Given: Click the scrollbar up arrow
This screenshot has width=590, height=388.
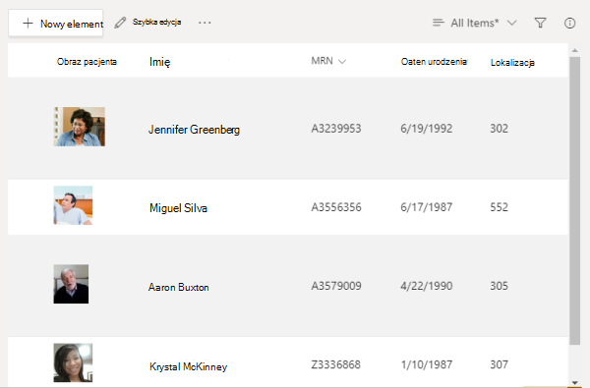Looking at the screenshot, I should 574,50.
